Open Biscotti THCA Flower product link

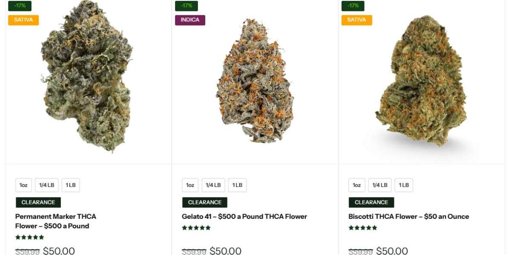click(x=409, y=216)
